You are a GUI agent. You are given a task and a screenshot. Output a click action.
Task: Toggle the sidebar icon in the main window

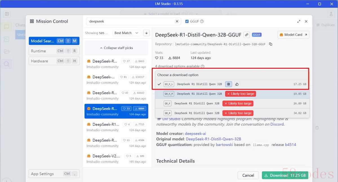point(7,14)
